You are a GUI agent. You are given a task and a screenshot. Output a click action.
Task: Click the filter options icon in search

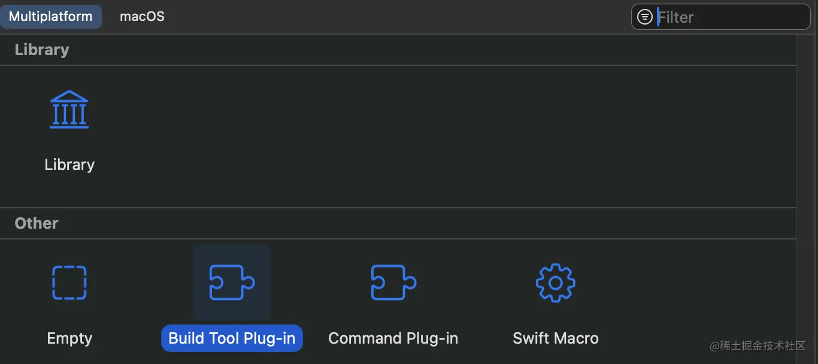coord(645,17)
